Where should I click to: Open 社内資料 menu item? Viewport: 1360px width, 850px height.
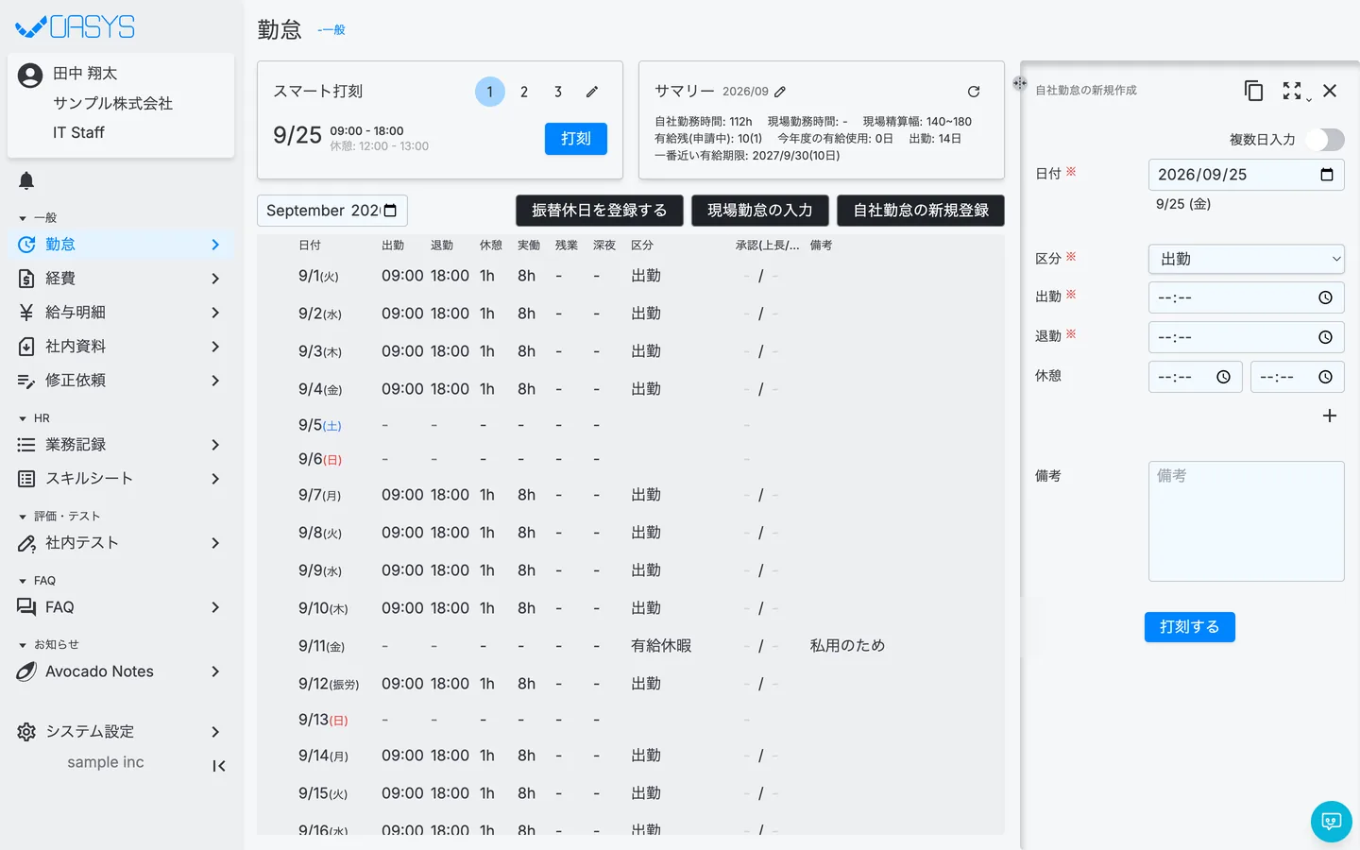coord(121,347)
